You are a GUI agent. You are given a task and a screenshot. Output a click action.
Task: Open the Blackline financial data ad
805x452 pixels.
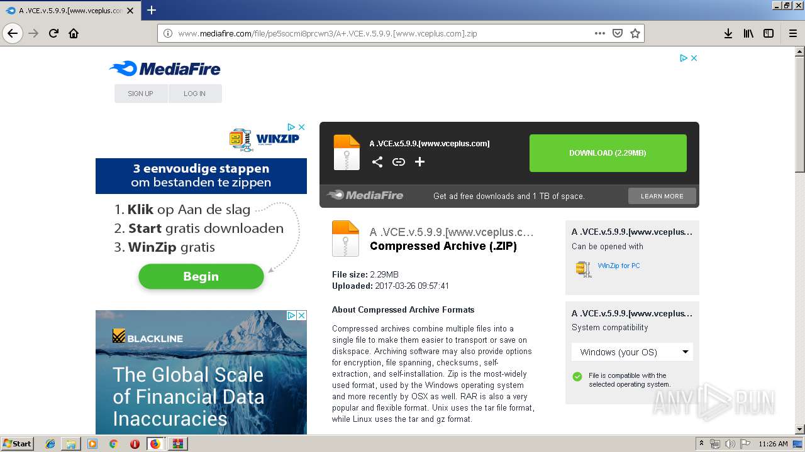pyautogui.click(x=201, y=372)
